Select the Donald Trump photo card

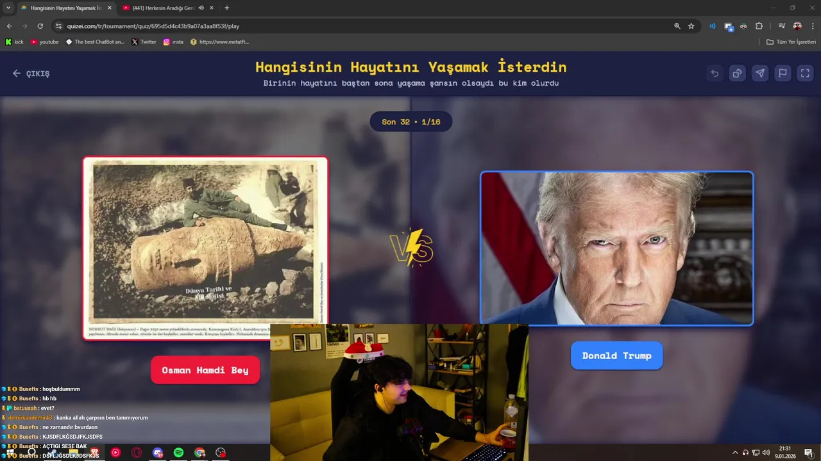[616, 248]
